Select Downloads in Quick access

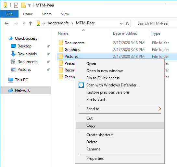(x=27, y=54)
